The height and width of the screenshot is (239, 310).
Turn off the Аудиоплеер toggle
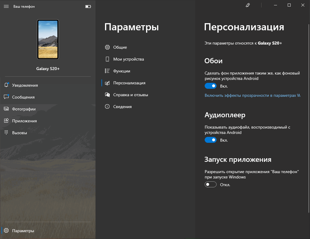[211, 140]
